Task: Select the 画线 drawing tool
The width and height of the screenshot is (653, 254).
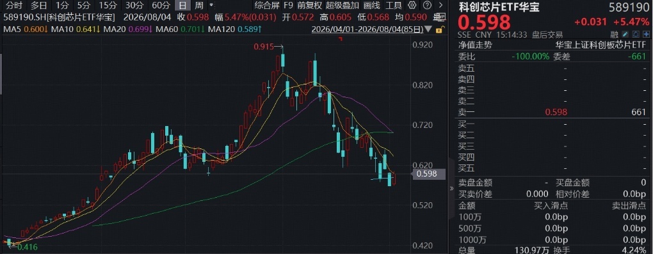Action: (x=372, y=5)
